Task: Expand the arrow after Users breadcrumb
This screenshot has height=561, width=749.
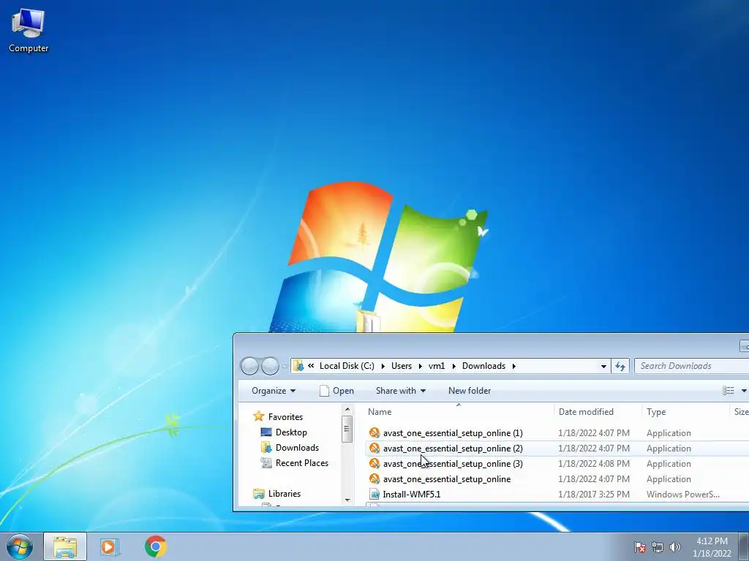Action: [420, 367]
